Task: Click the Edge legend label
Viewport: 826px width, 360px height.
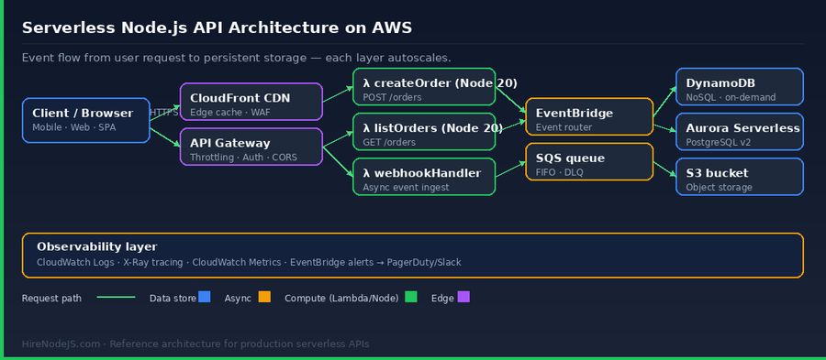Action: coord(442,298)
